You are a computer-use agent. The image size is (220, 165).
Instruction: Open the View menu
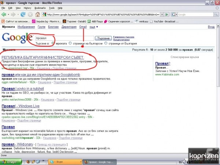[18, 8]
